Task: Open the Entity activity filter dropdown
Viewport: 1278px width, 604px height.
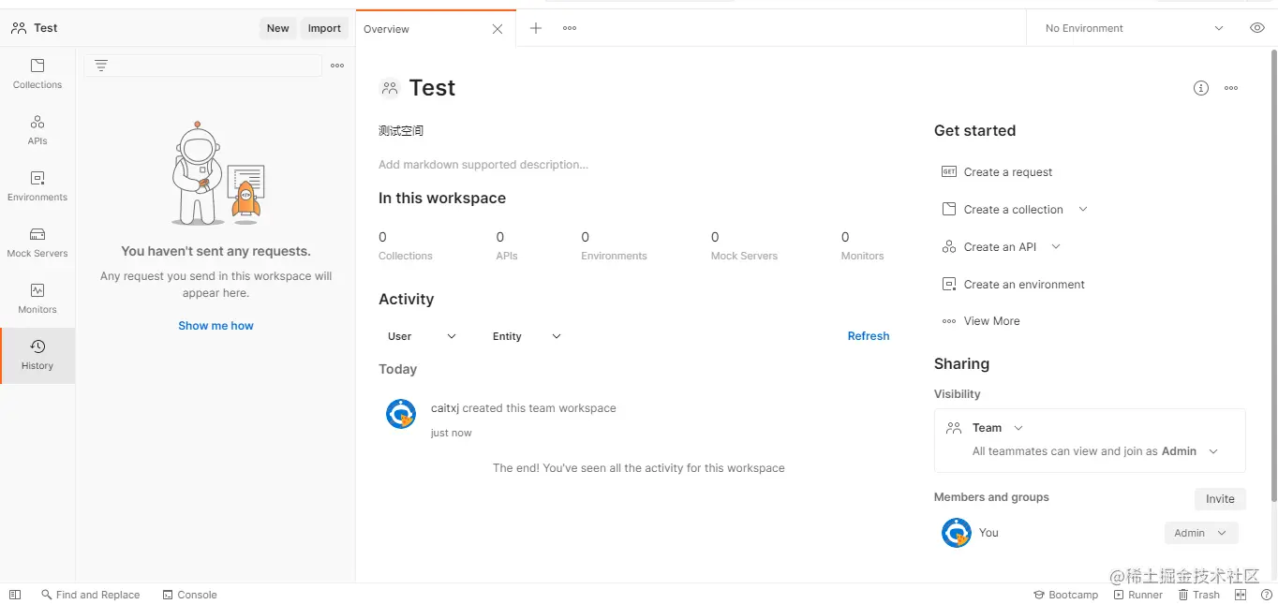Action: [527, 336]
